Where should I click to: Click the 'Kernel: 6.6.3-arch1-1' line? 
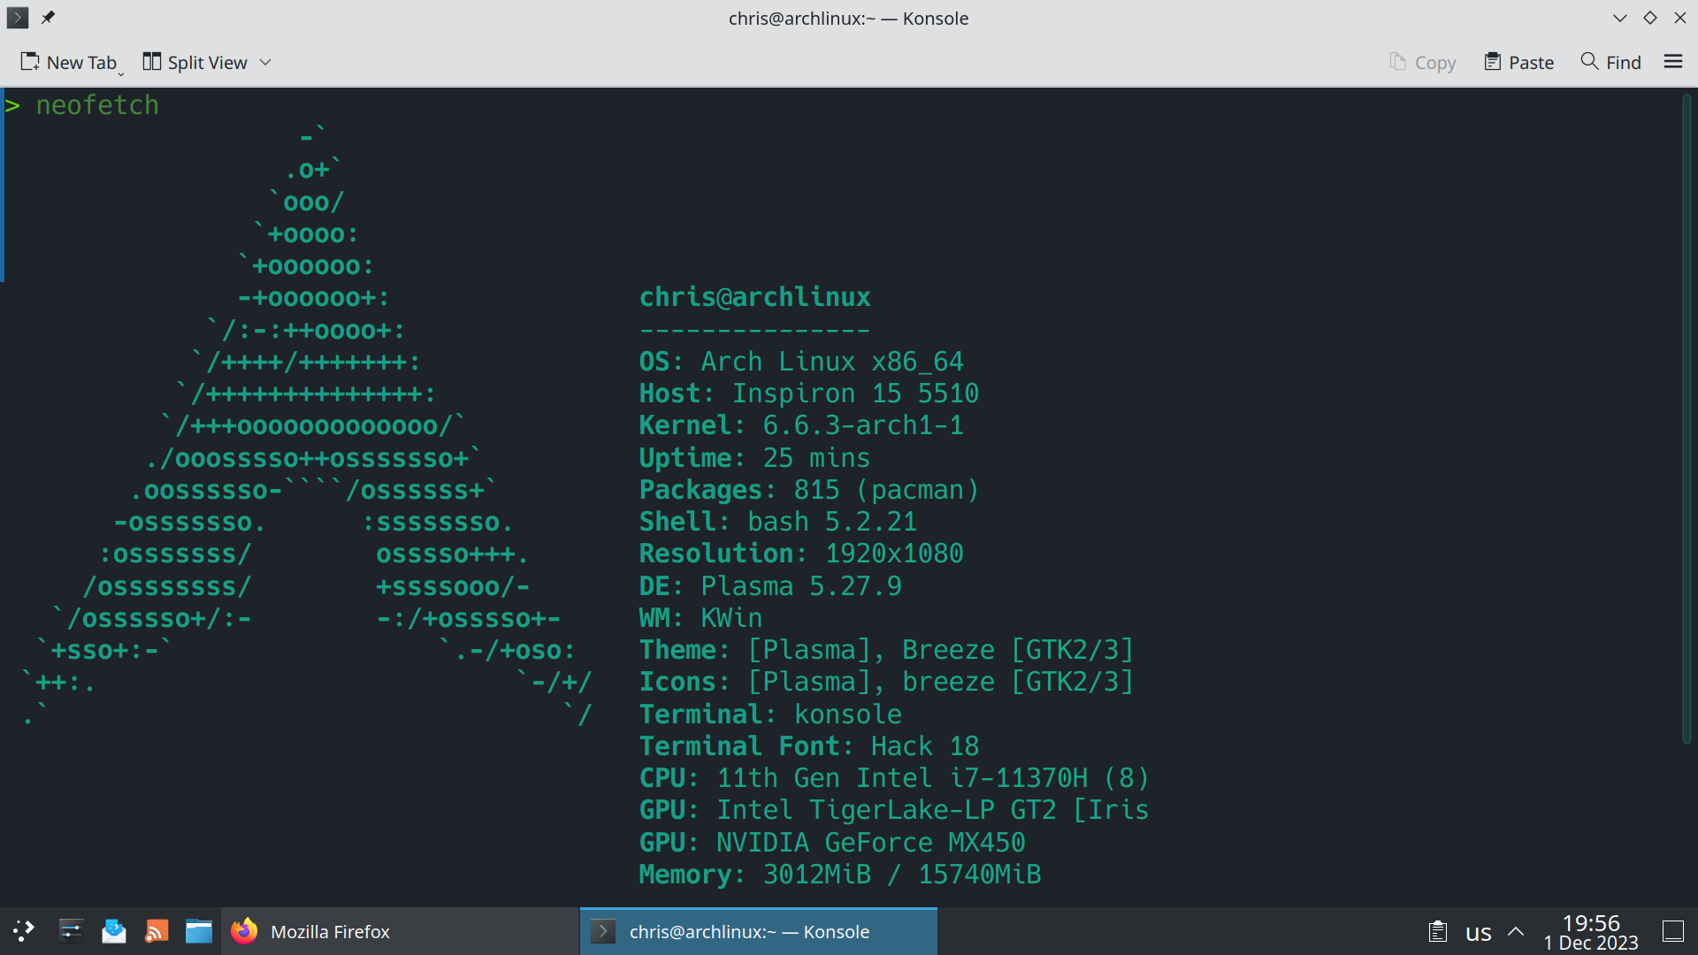pyautogui.click(x=801, y=425)
